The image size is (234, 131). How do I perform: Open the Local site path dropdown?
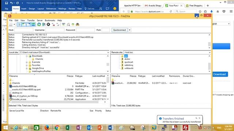tap(108, 52)
